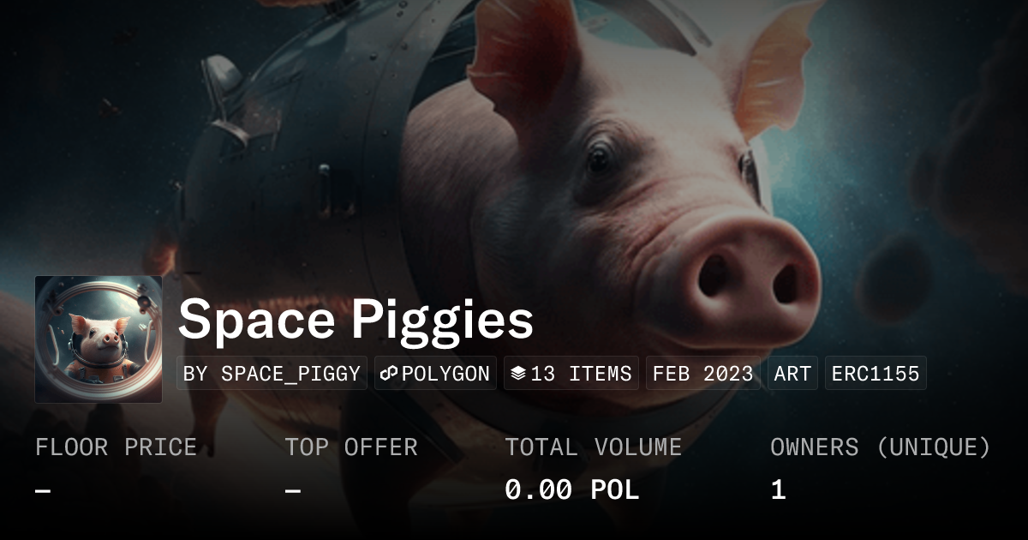1028x540 pixels.
Task: Click the TOTAL VOLUME label
Action: point(593,447)
